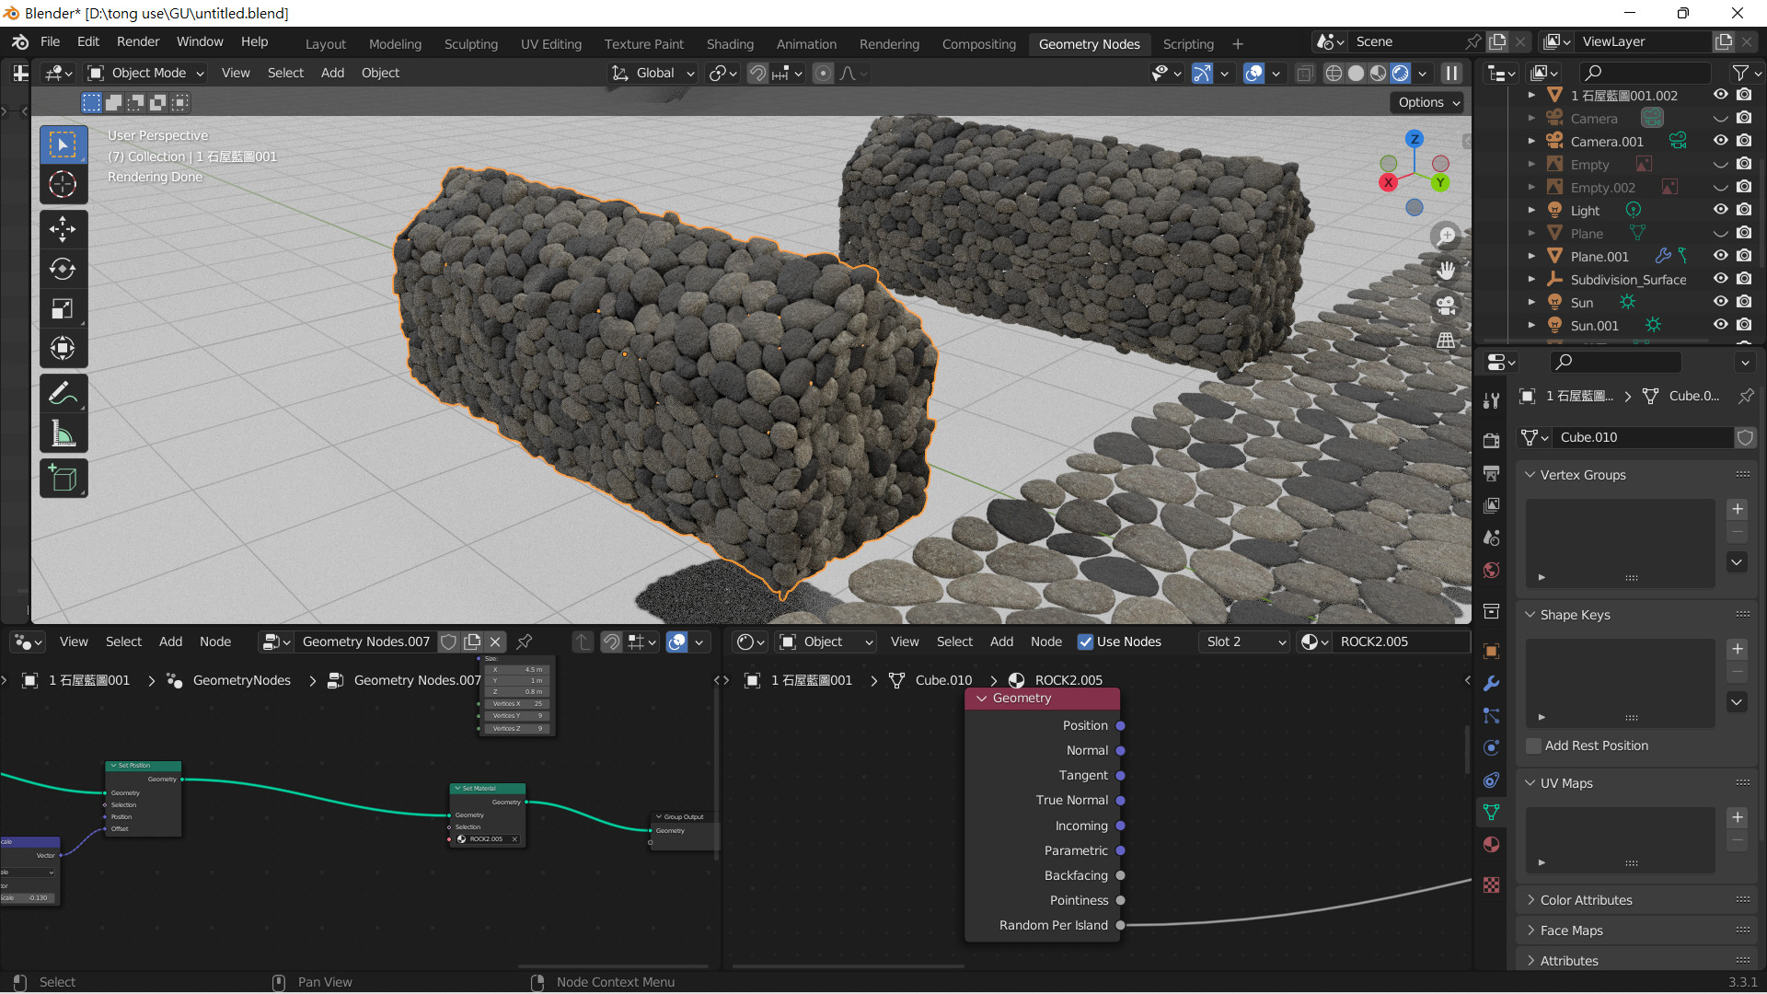
Task: Collapse the Geometry node header
Action: pyautogui.click(x=981, y=699)
